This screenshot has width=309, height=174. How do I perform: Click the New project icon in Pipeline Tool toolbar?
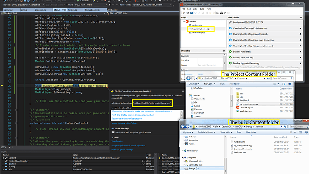tap(184, 13)
